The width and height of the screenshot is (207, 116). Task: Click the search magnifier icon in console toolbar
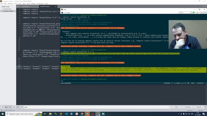[191, 12]
